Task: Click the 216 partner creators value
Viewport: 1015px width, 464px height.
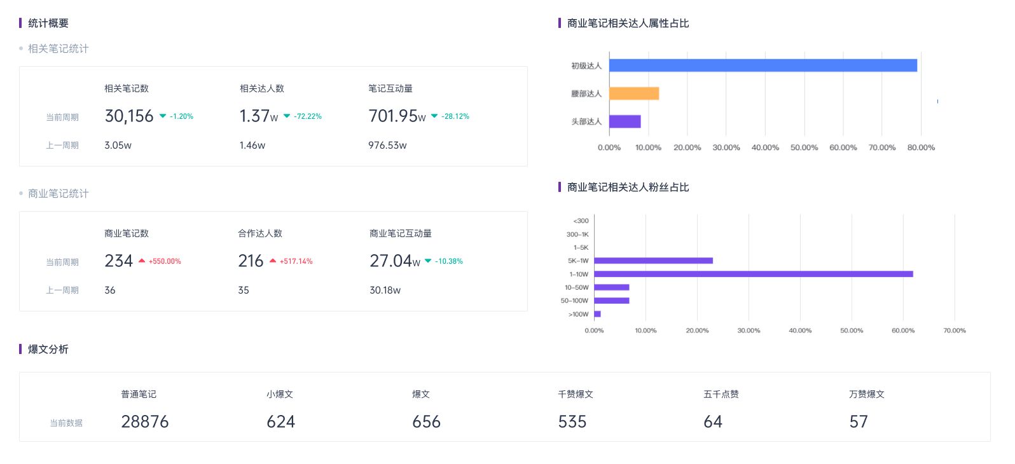Action: tap(251, 261)
